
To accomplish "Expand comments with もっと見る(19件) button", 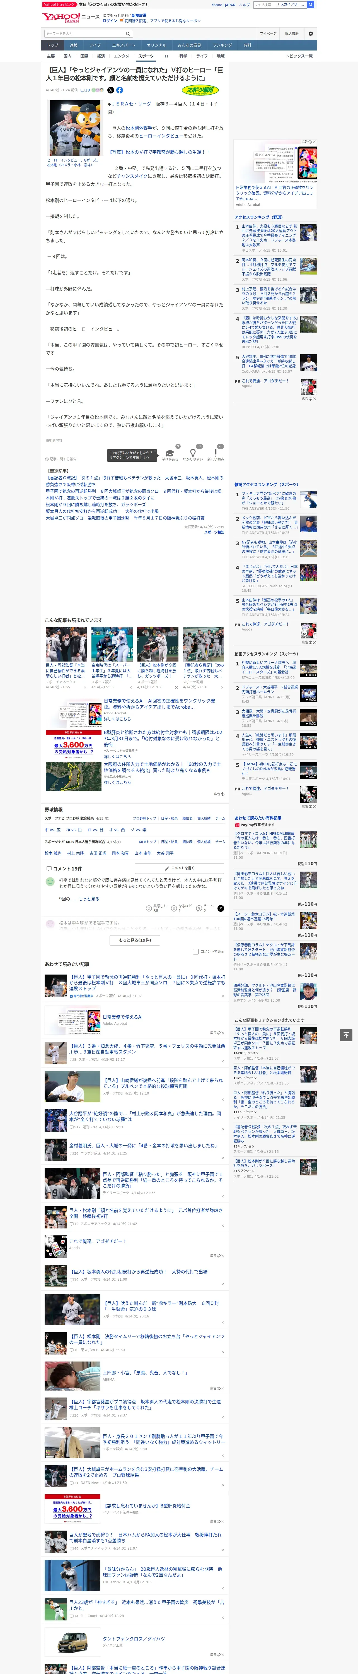I will point(135,940).
